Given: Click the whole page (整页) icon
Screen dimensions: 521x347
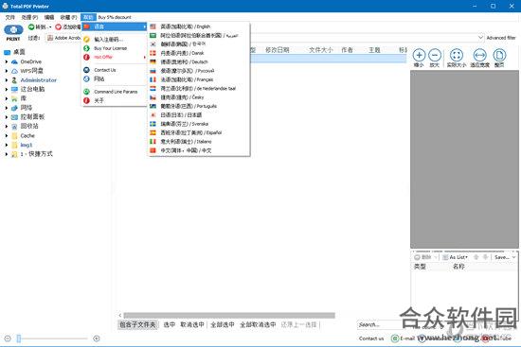Looking at the screenshot, I should point(499,55).
